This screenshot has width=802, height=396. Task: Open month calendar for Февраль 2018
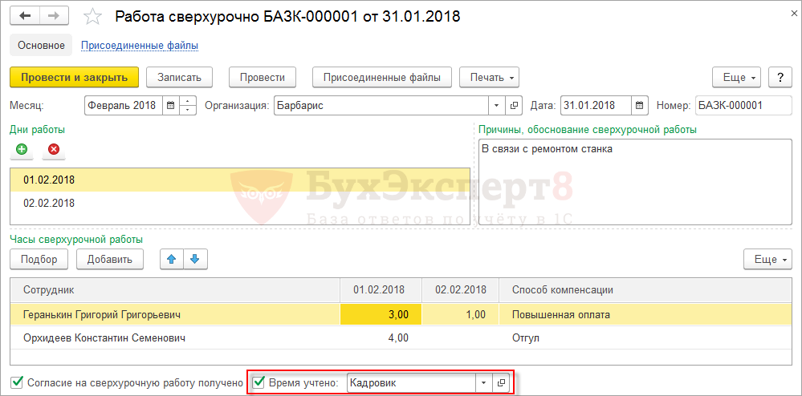171,106
